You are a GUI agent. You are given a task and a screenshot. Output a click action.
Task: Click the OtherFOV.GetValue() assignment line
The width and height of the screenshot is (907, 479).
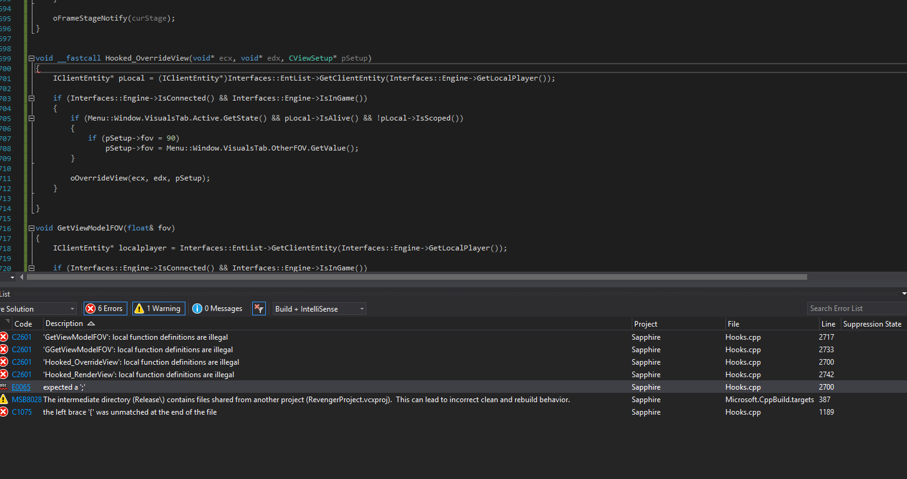click(x=232, y=148)
